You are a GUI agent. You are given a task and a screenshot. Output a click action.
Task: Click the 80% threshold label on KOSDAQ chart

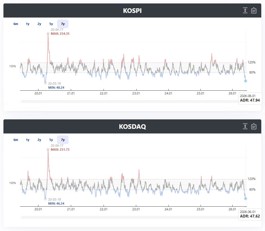coord(252,189)
